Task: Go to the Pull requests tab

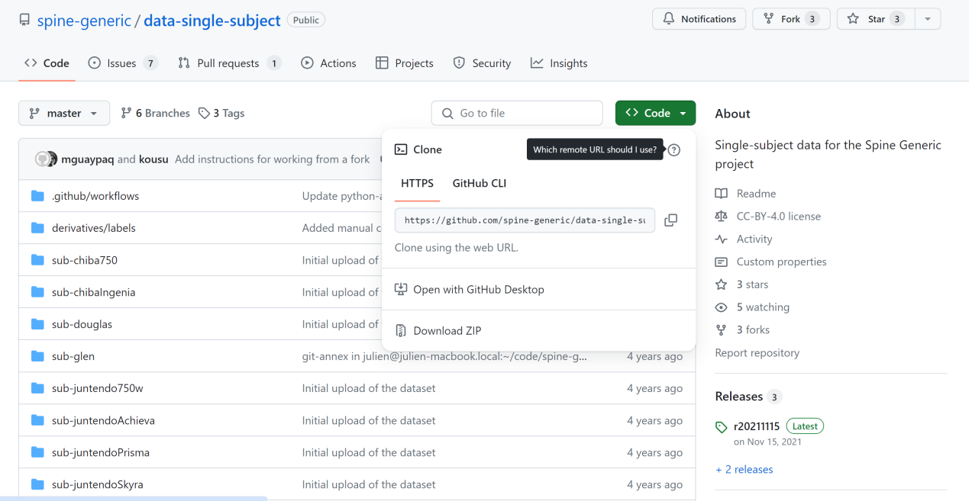Action: coord(228,63)
